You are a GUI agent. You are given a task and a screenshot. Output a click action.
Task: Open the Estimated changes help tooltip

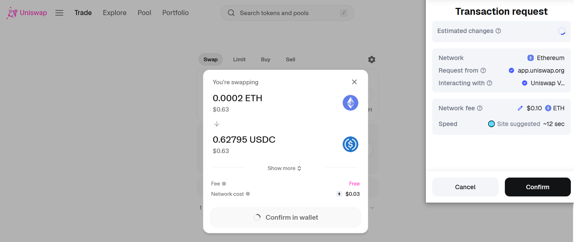(499, 31)
